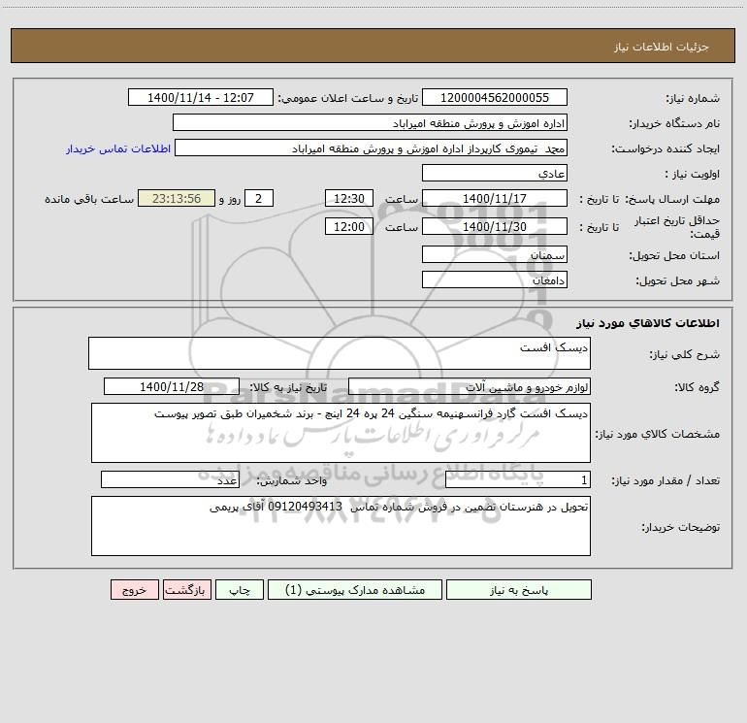Click label مهلت ارسال پاسخ

click(672, 199)
